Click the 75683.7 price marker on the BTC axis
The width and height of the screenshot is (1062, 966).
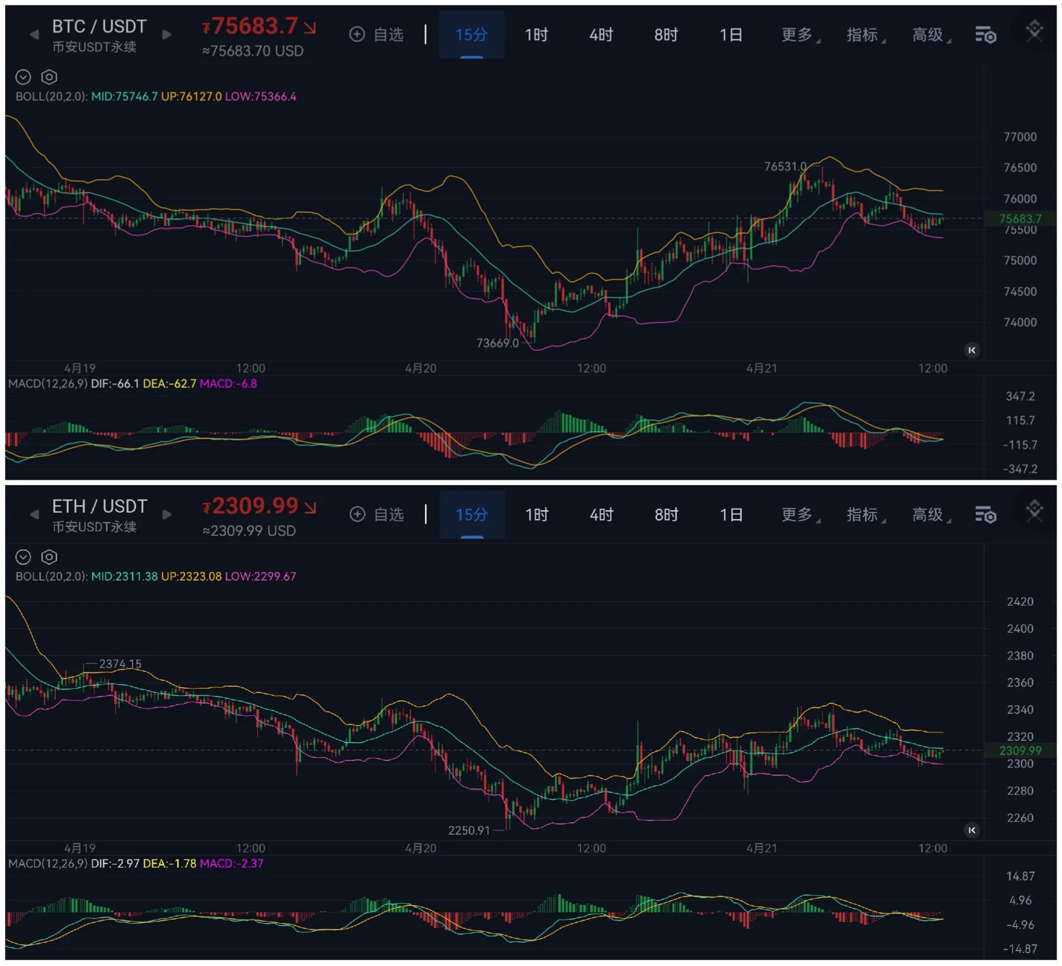1020,219
